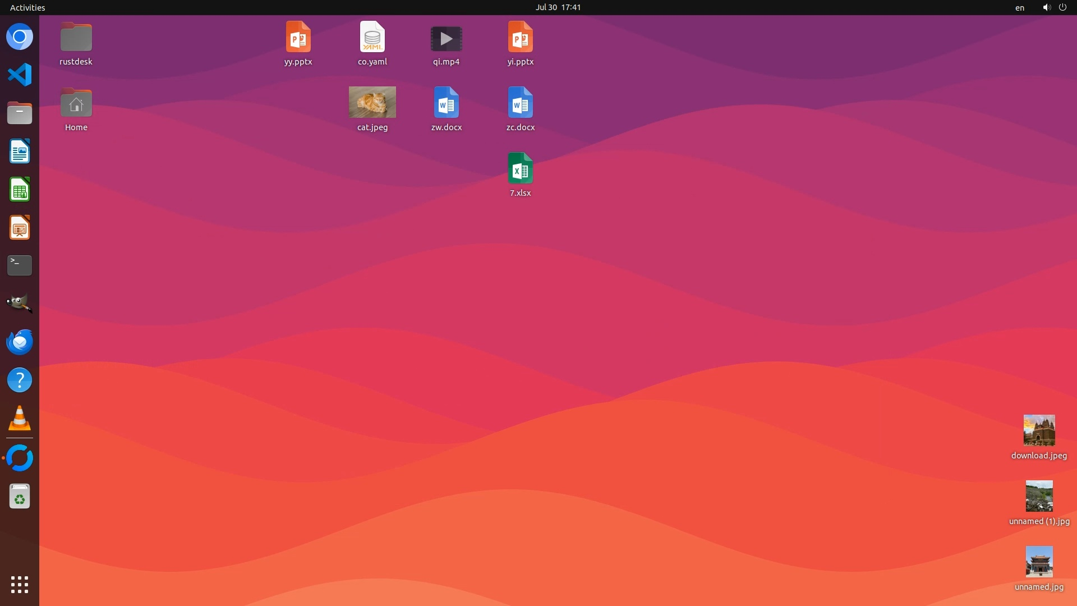Screen dimensions: 1077x606
Task: Expand the en keyboard layout menu
Action: [x=1020, y=8]
